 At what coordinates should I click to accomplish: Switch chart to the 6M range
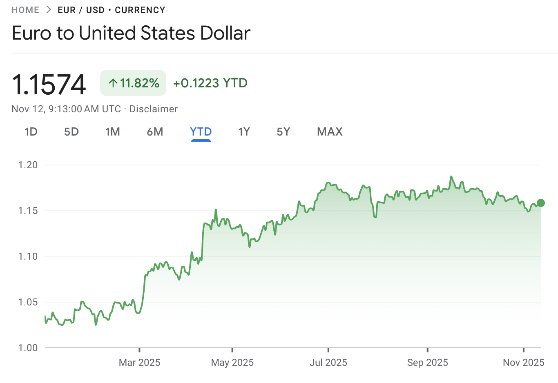tap(155, 132)
